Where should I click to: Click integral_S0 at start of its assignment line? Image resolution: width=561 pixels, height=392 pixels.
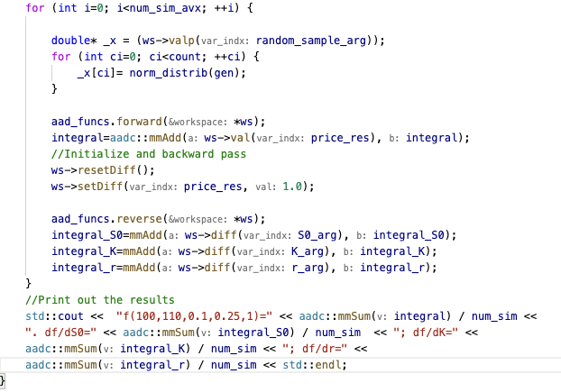coord(87,235)
